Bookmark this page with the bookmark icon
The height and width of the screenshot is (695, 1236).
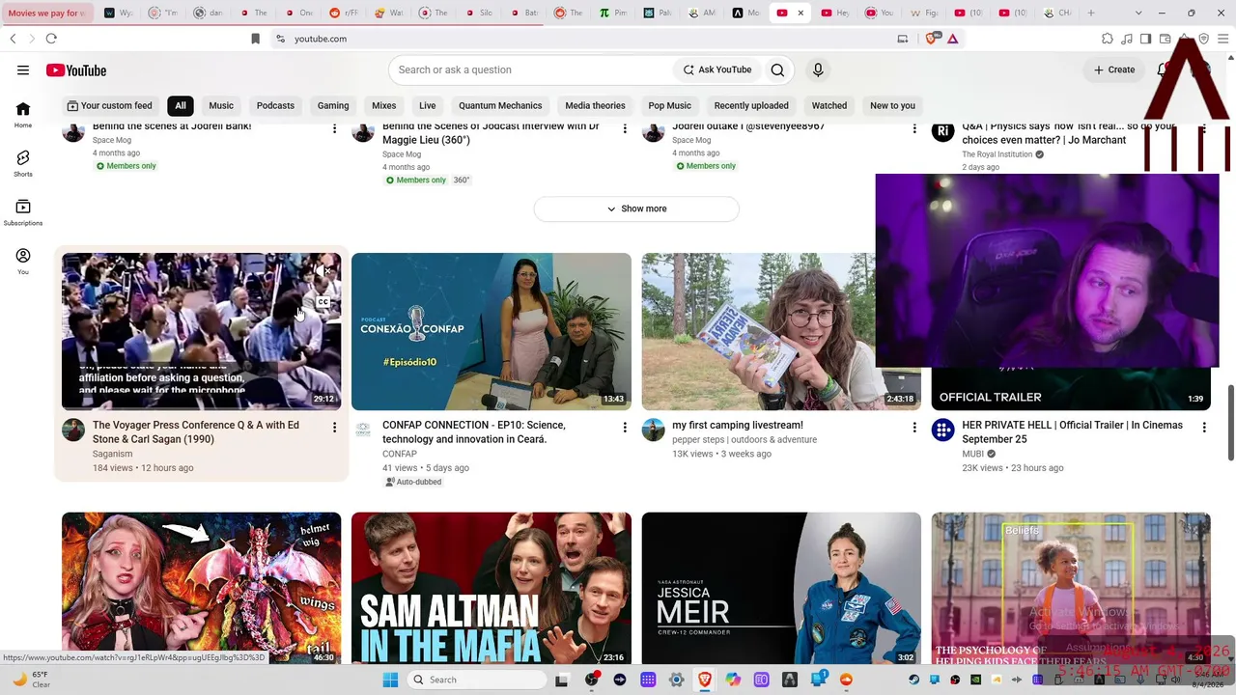pos(255,39)
